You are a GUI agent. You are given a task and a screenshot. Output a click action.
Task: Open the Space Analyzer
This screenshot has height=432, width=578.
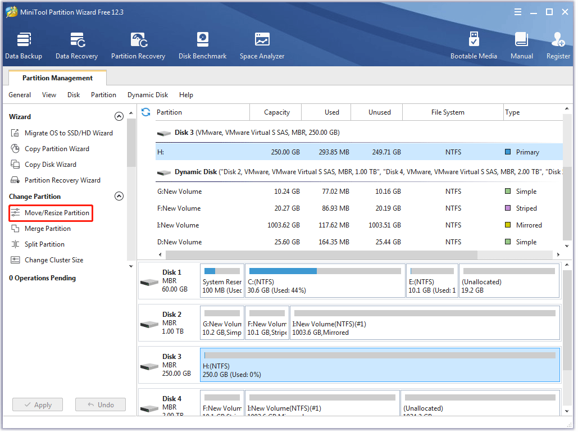[262, 46]
